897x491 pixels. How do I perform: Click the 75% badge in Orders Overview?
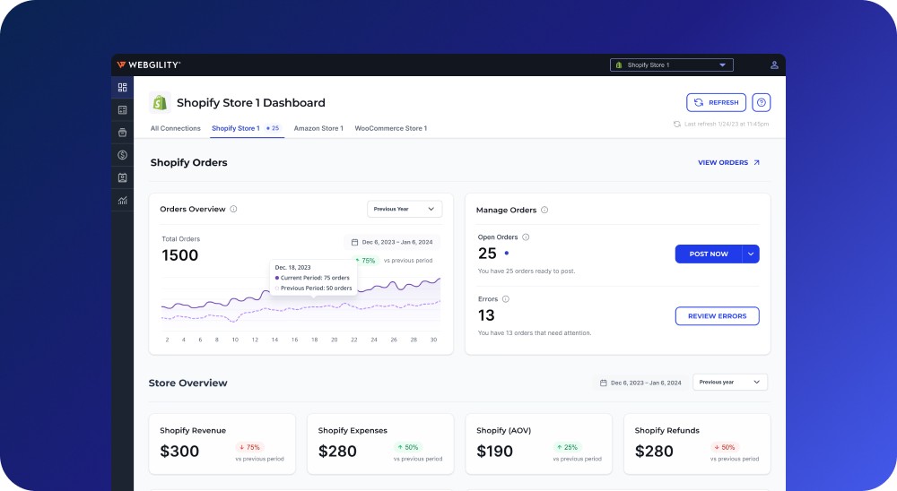pyautogui.click(x=366, y=261)
